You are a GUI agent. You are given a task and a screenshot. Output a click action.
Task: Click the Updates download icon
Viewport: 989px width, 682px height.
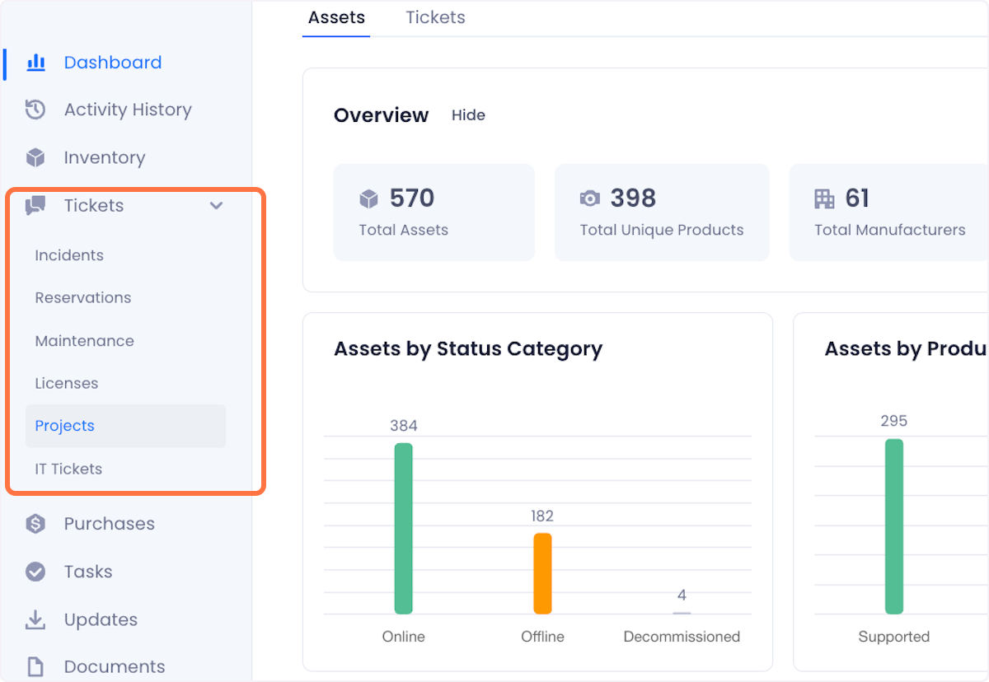[x=35, y=619]
